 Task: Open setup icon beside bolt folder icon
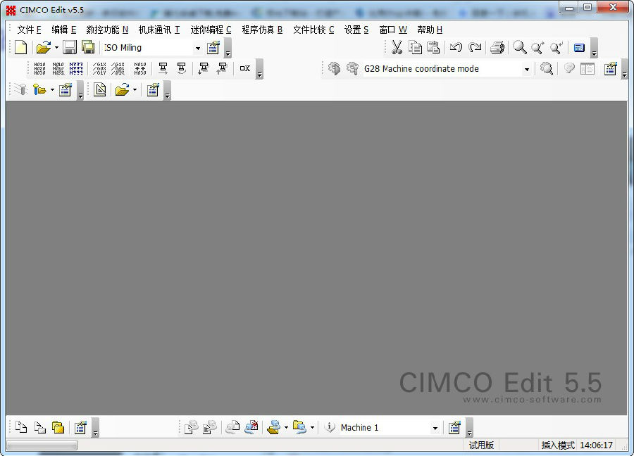pyautogui.click(x=65, y=89)
